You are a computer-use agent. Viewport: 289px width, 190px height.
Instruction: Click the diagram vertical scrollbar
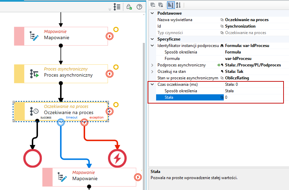pos(144,116)
